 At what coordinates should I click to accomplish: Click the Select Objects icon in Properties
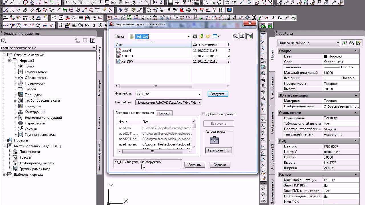tap(351, 43)
